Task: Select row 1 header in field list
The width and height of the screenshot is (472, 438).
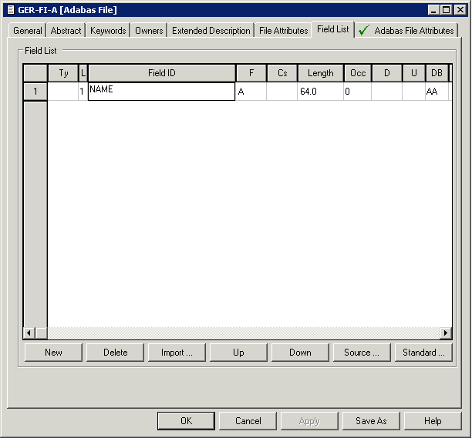Action: [x=35, y=92]
